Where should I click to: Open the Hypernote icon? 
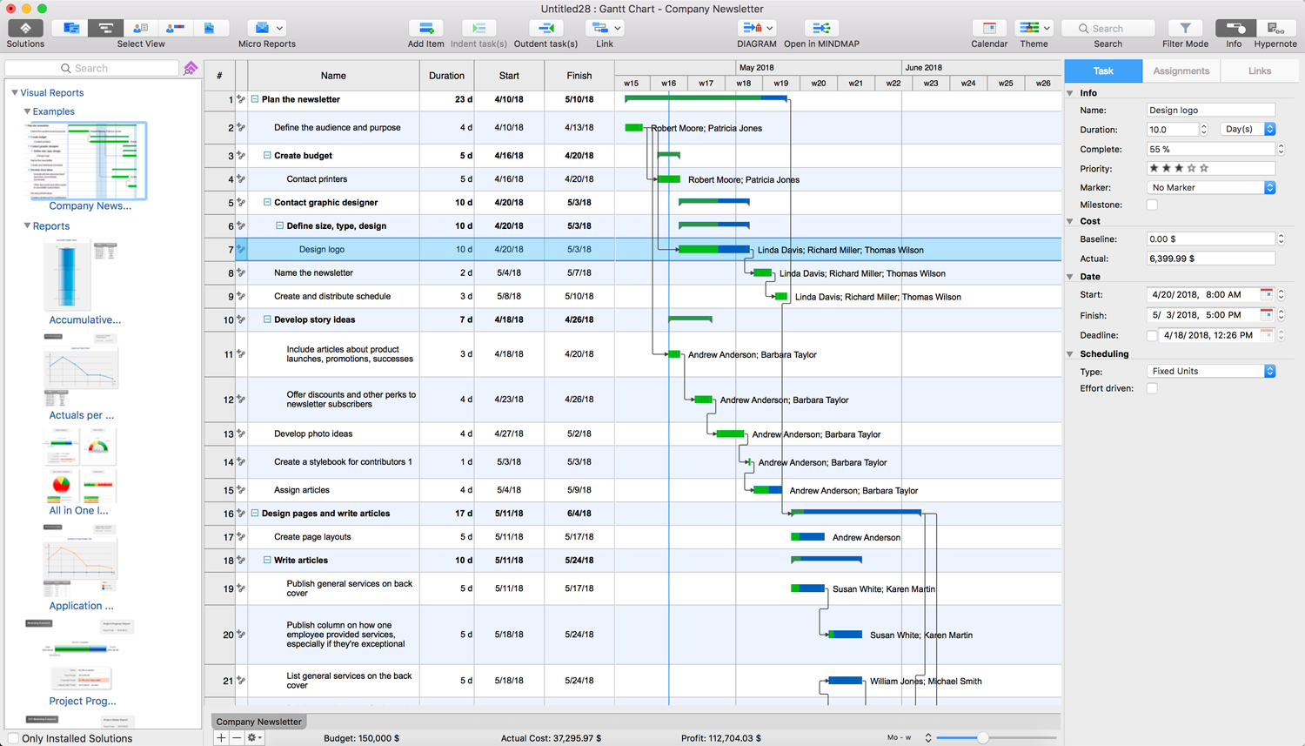pos(1275,29)
